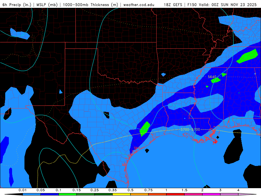Click the 1.5 legend value
This screenshot has width=261, height=196.
click(x=184, y=190)
